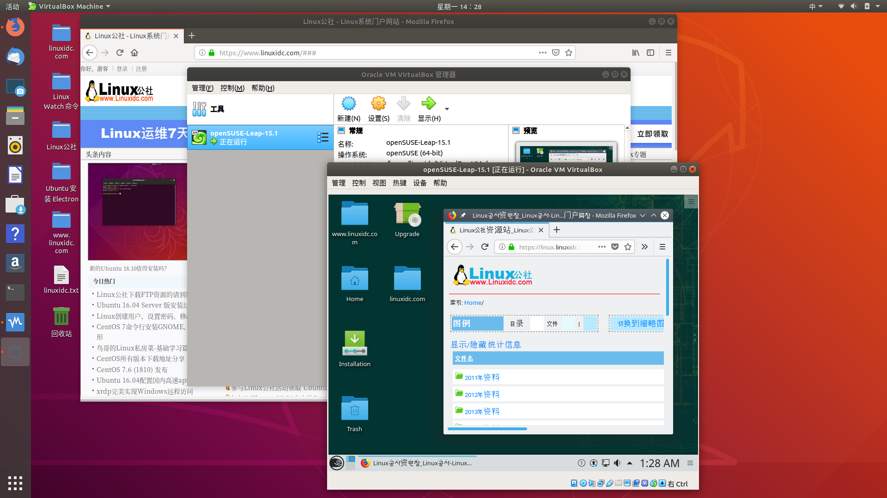Go back in guest Firefox
Viewport: 887px width, 498px height.
455,247
